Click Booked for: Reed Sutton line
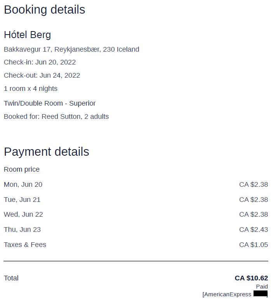The image size is (271, 306). (56, 116)
